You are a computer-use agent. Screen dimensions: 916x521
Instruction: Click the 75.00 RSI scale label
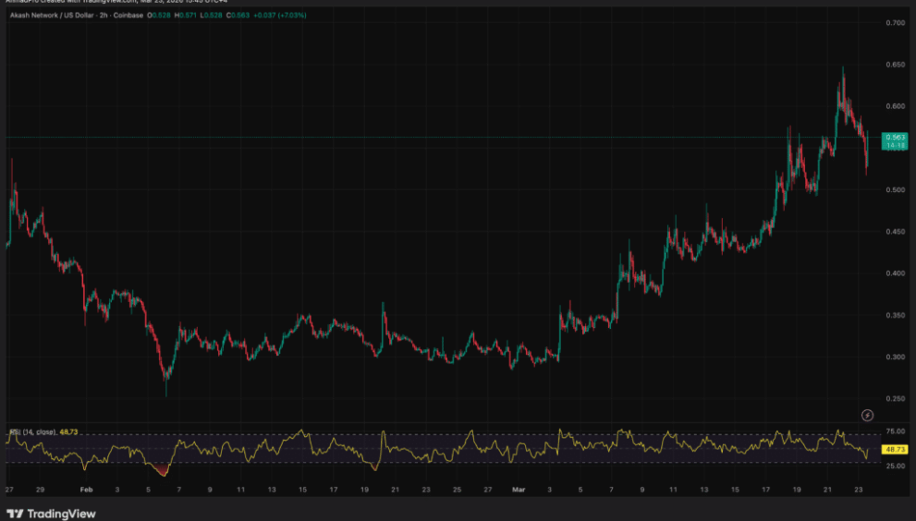pyautogui.click(x=894, y=431)
